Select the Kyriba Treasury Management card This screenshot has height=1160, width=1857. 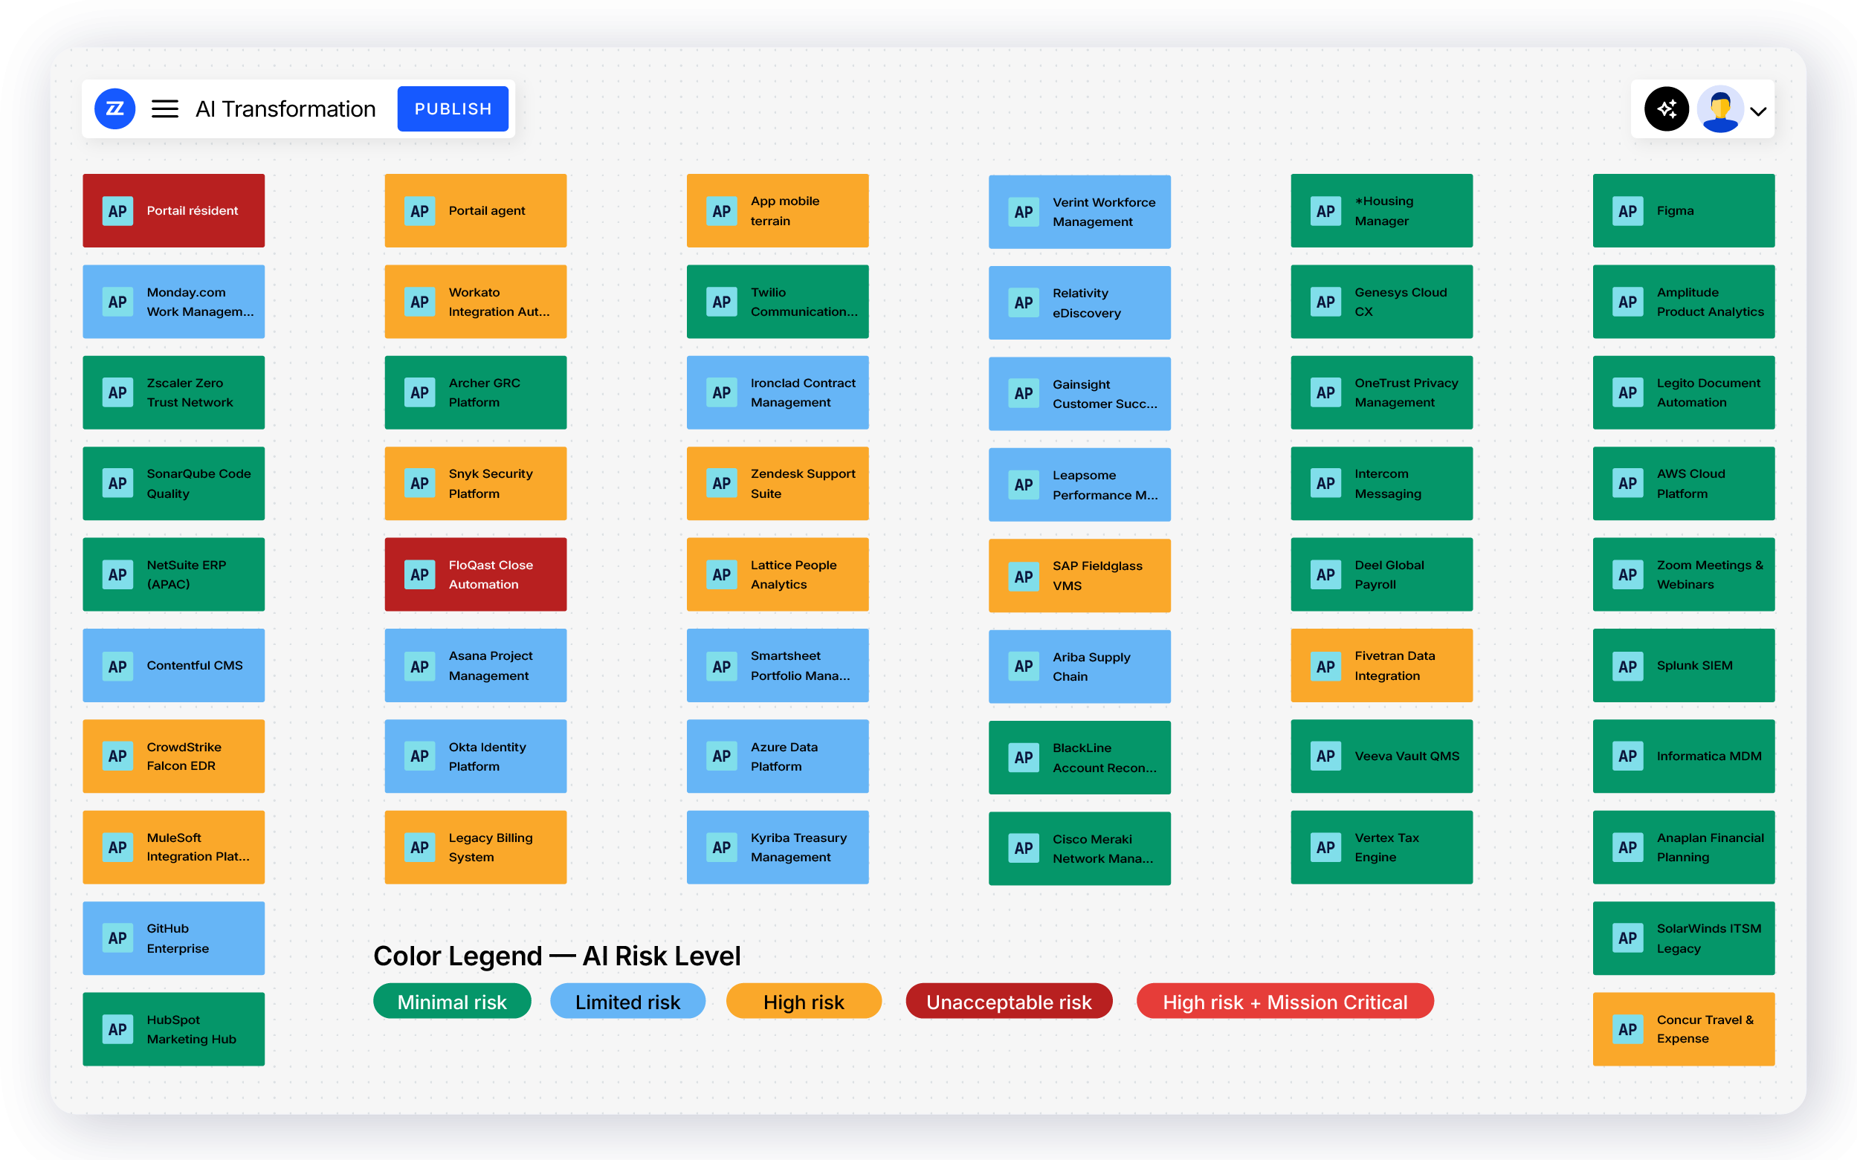point(778,848)
